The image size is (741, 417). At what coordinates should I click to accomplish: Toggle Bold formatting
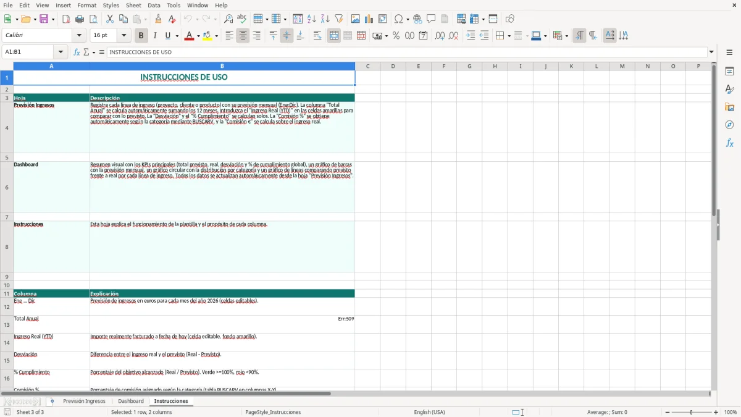(x=141, y=36)
